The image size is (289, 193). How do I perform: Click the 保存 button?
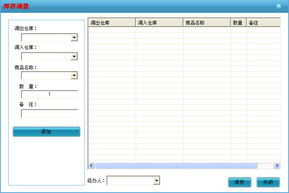click(x=240, y=182)
